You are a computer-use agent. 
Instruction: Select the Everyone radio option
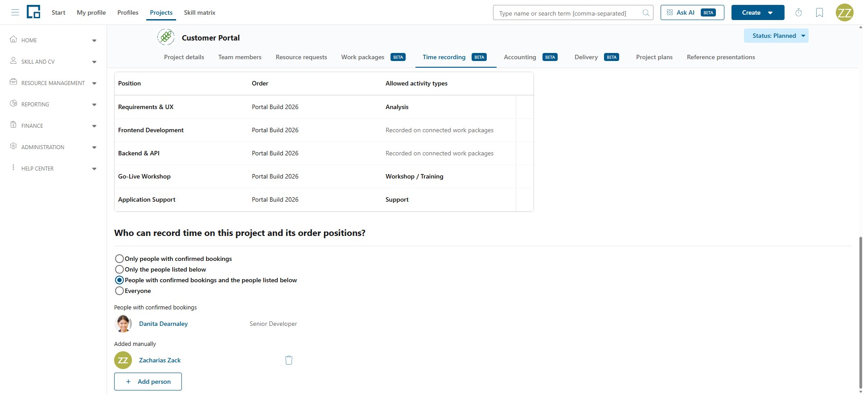pyautogui.click(x=119, y=291)
